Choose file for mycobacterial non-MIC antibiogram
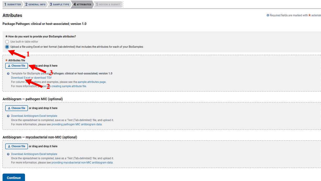The image size is (321, 181). pos(16,146)
